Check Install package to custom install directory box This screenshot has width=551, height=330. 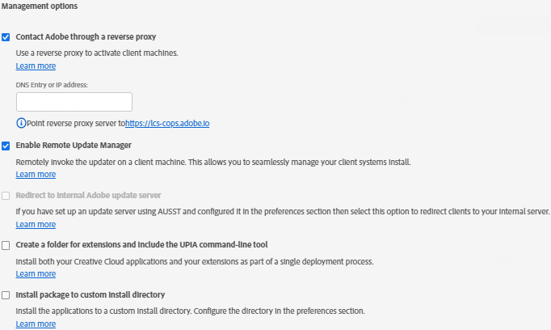6,295
